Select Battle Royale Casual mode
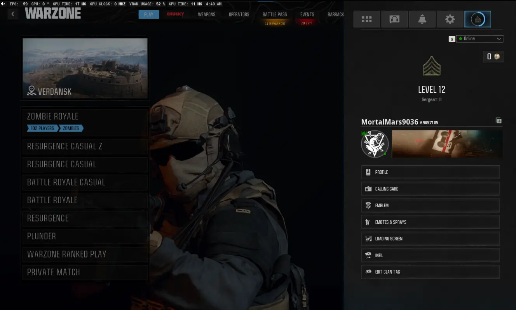 (85, 182)
